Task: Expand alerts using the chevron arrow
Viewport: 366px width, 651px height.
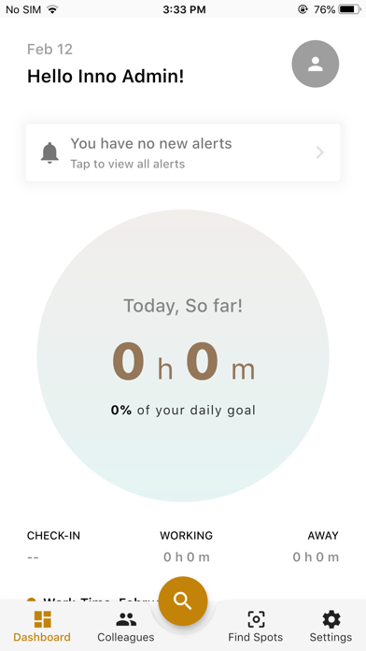Action: (x=319, y=152)
